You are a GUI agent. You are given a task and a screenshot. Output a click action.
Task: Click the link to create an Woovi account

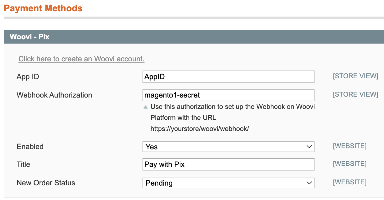(x=81, y=59)
